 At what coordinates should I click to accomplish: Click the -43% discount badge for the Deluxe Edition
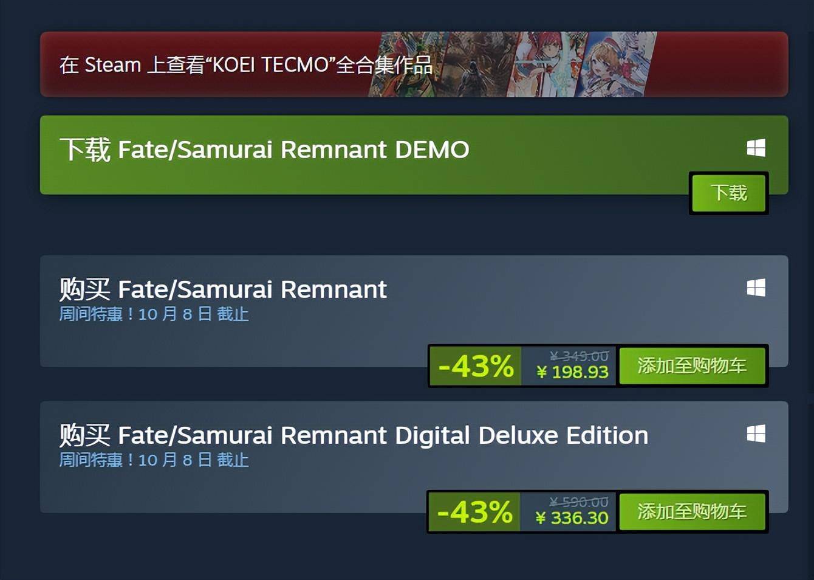(x=475, y=512)
